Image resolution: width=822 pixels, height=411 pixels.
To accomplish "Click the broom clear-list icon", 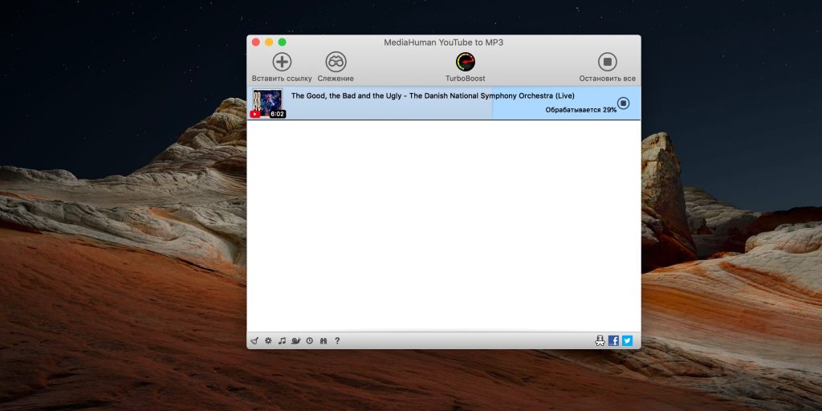I will coord(254,340).
